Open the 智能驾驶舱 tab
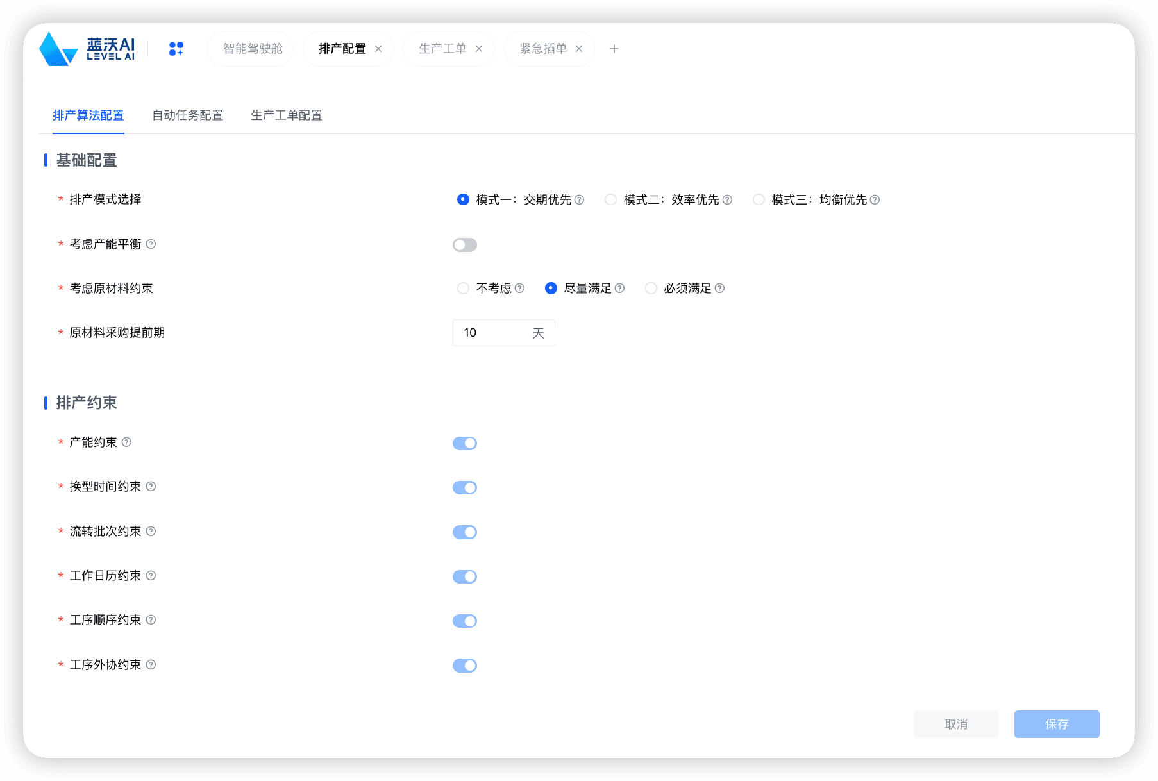The image size is (1158, 781). tap(250, 48)
